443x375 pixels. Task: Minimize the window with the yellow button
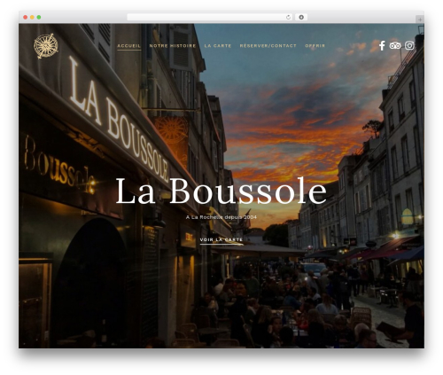point(32,17)
